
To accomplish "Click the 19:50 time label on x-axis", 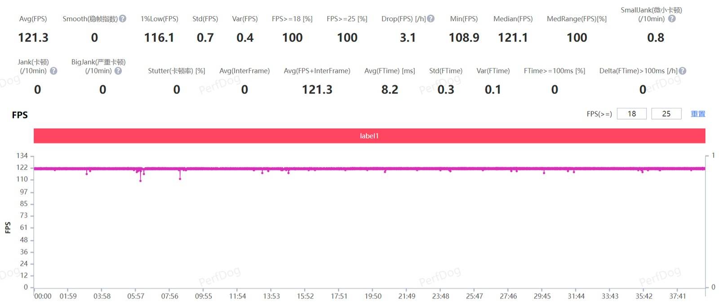I will point(373,296).
